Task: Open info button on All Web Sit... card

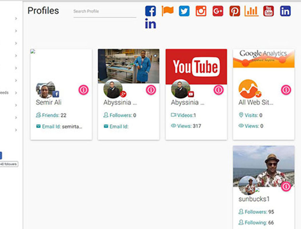Action: pos(286,90)
